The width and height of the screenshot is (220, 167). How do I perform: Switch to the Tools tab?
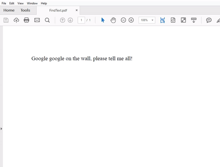click(x=25, y=10)
